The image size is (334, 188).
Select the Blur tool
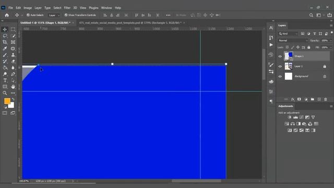click(13, 68)
